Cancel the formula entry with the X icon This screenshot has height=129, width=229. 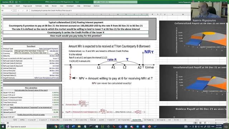(18, 10)
